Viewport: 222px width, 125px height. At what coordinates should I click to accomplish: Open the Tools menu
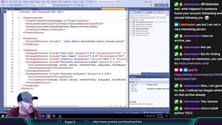pos(60,2)
